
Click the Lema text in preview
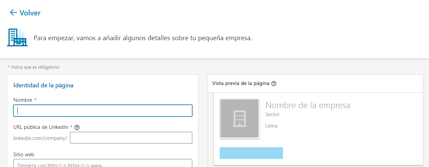click(271, 126)
